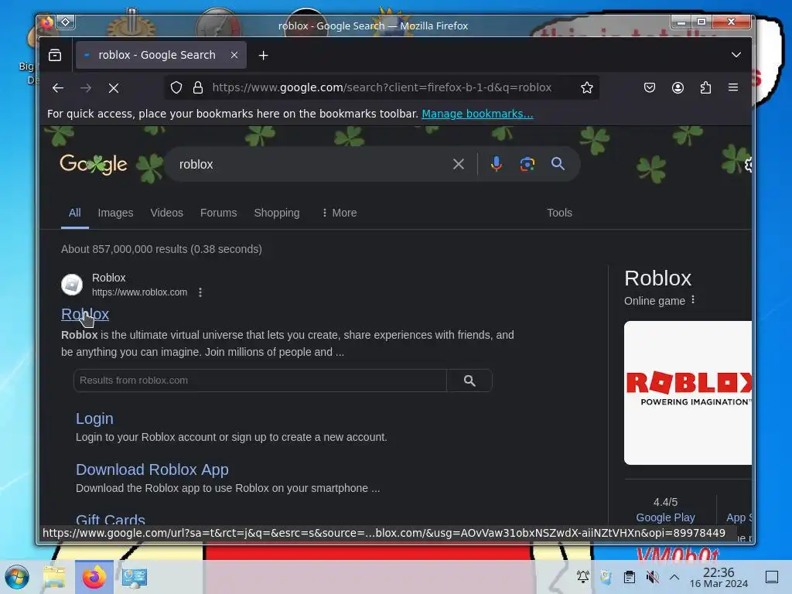This screenshot has height=594, width=792.
Task: Open a new tab with plus
Action: 263,56
